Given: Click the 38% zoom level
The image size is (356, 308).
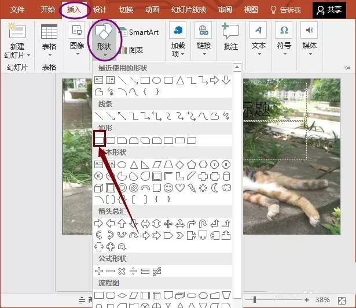Looking at the screenshot, I should pyautogui.click(x=322, y=299).
